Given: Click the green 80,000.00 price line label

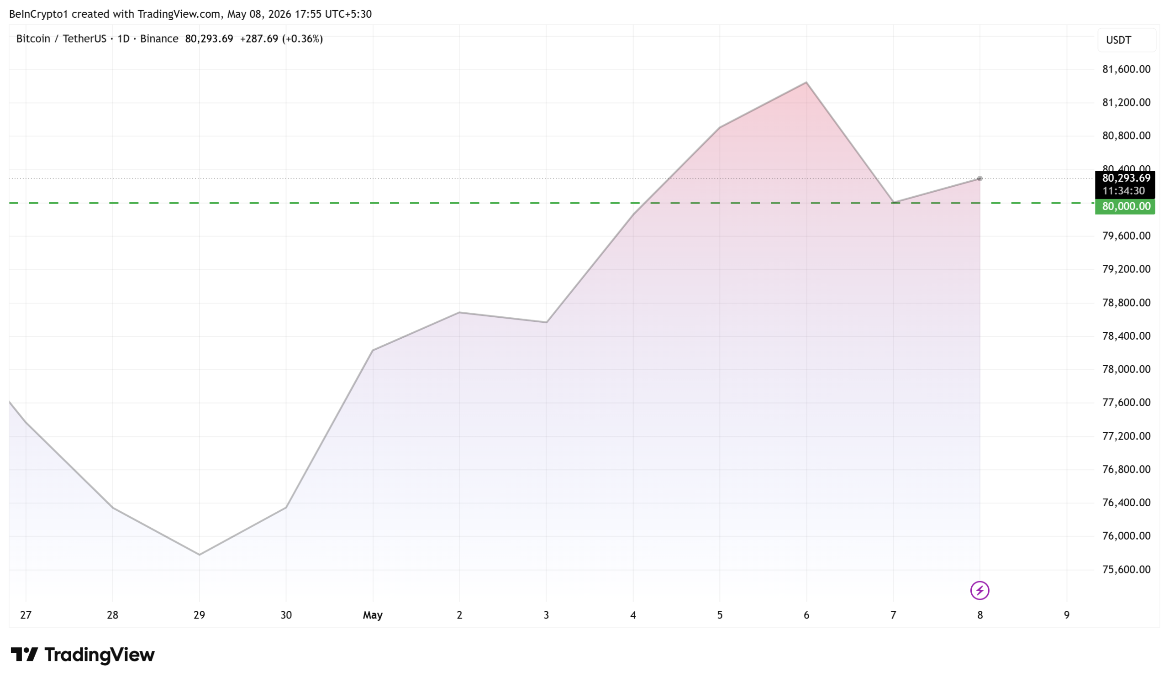Looking at the screenshot, I should pos(1125,206).
